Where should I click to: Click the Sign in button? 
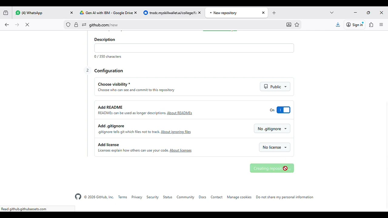point(354,25)
